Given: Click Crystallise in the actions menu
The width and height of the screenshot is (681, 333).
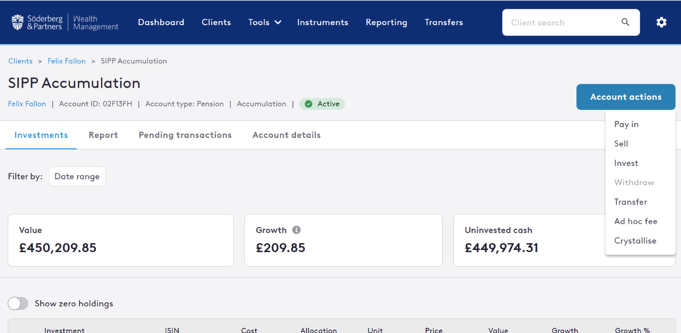Looking at the screenshot, I should click(x=635, y=241).
